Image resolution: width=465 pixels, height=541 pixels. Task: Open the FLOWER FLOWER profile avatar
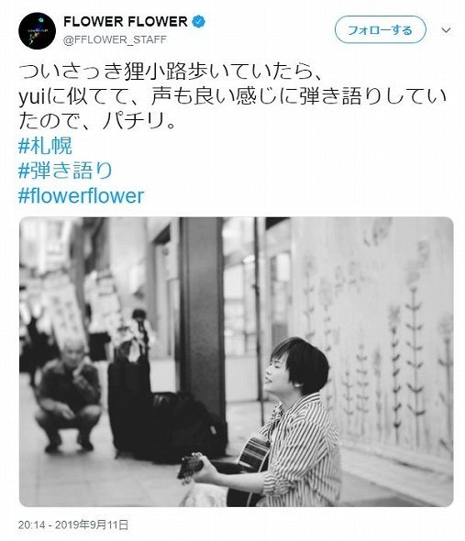37,31
